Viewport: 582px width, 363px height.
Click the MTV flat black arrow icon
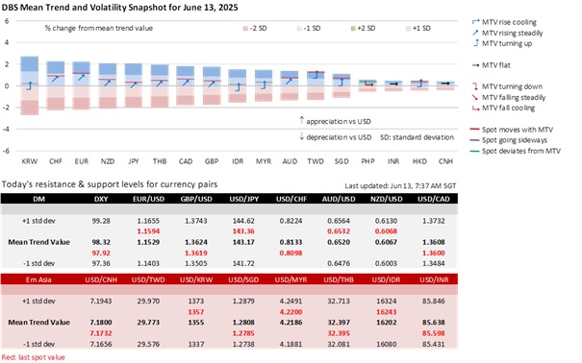pos(475,65)
